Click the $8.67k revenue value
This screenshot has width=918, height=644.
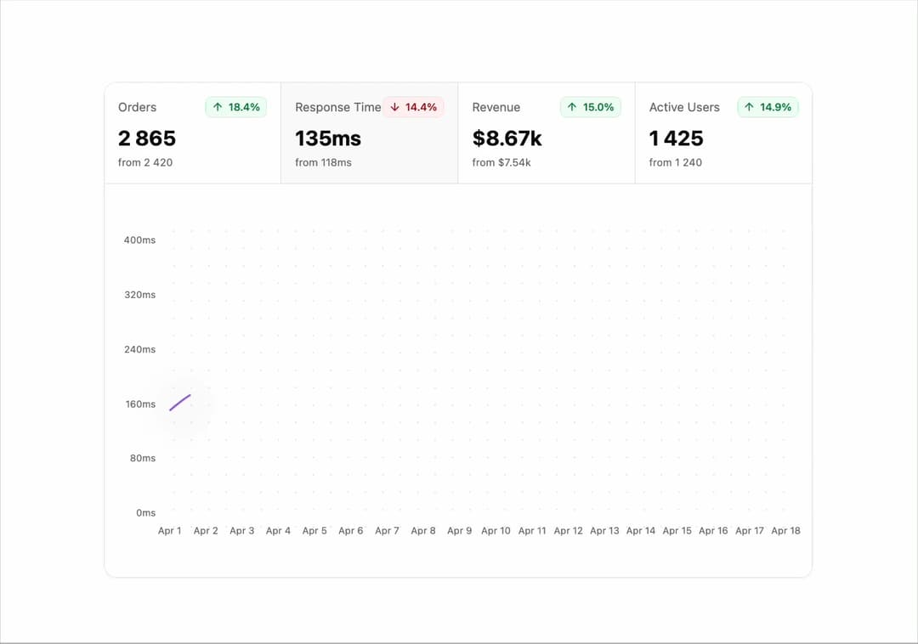point(507,138)
